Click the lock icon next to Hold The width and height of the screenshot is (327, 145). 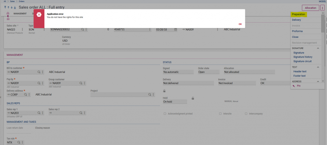point(193,98)
